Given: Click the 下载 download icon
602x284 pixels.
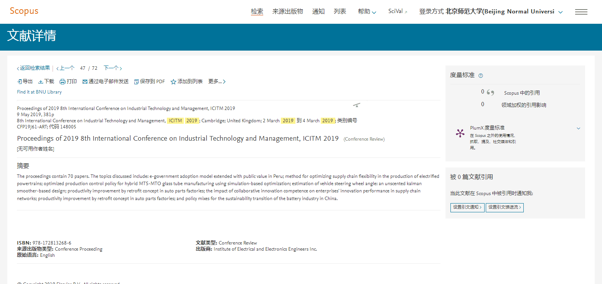Looking at the screenshot, I should (41, 82).
